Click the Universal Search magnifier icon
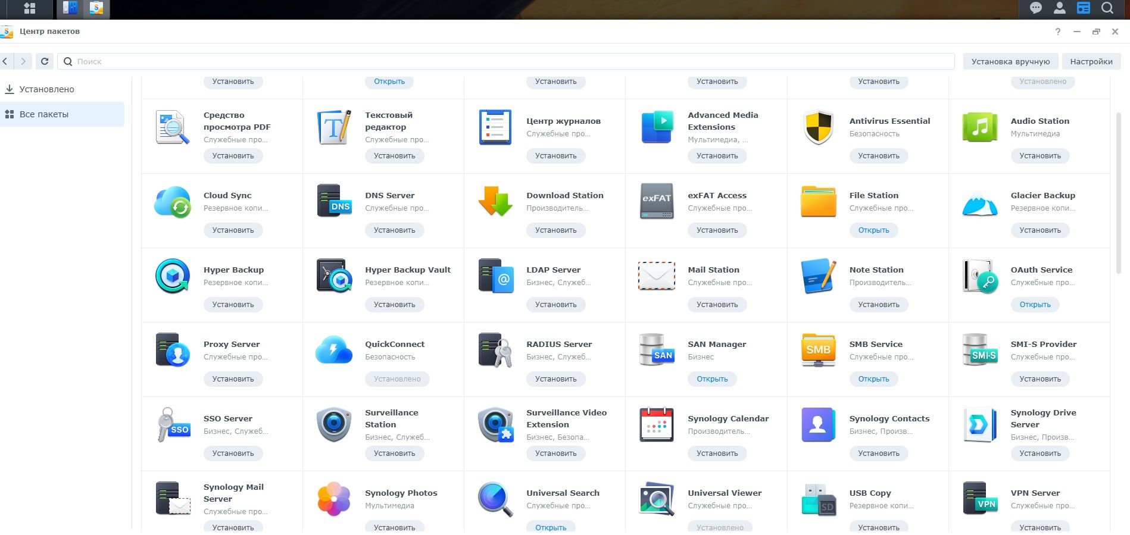This screenshot has height=535, width=1130. point(495,499)
